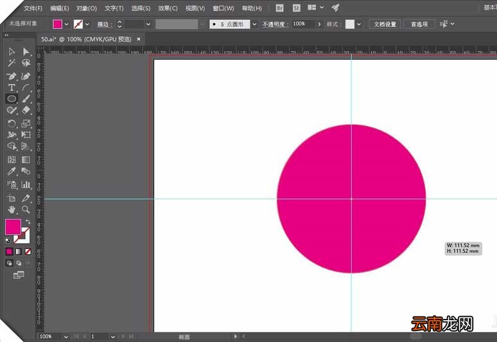Screen dimensions: 497x342
Task: Activate the Mesh tool
Action: (x=12, y=160)
